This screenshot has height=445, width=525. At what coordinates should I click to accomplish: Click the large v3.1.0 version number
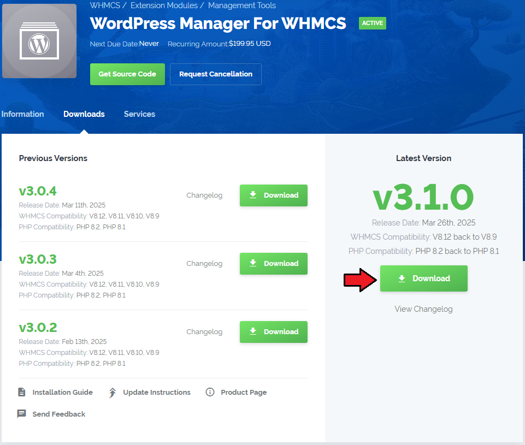423,197
